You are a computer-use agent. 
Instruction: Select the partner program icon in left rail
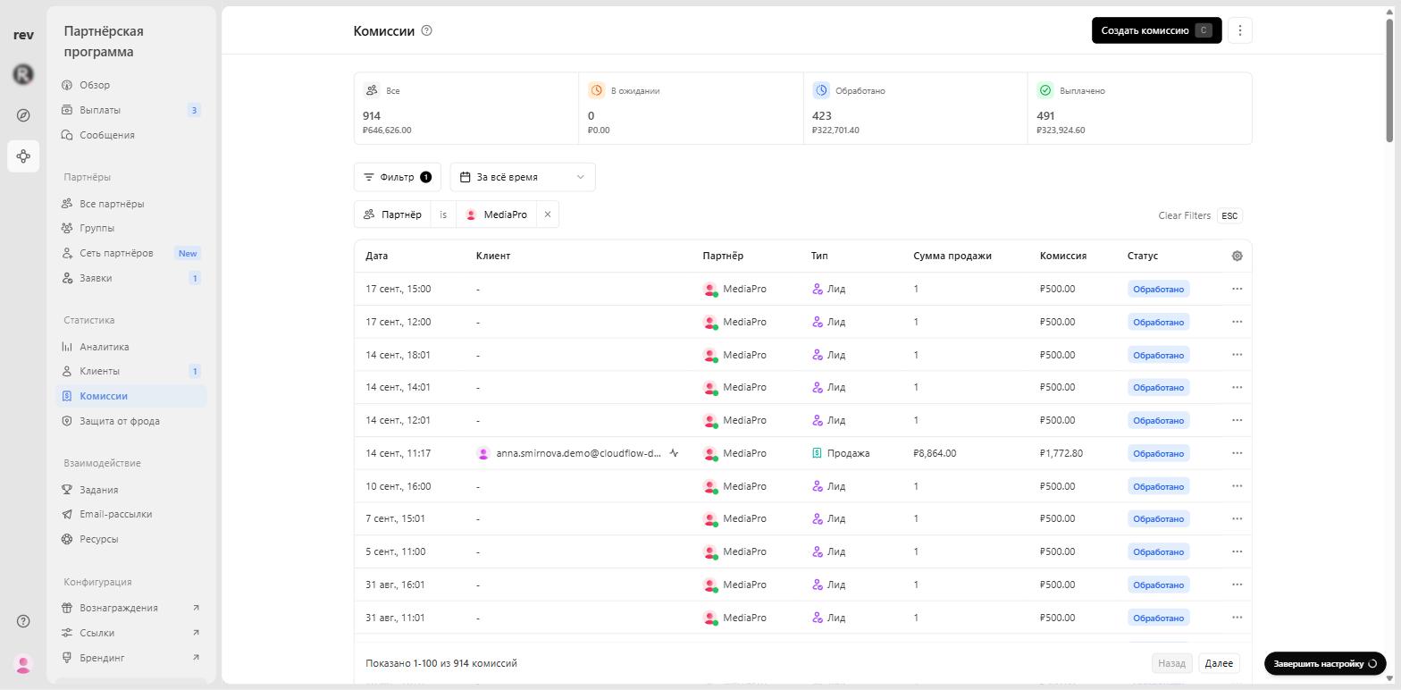pos(23,156)
